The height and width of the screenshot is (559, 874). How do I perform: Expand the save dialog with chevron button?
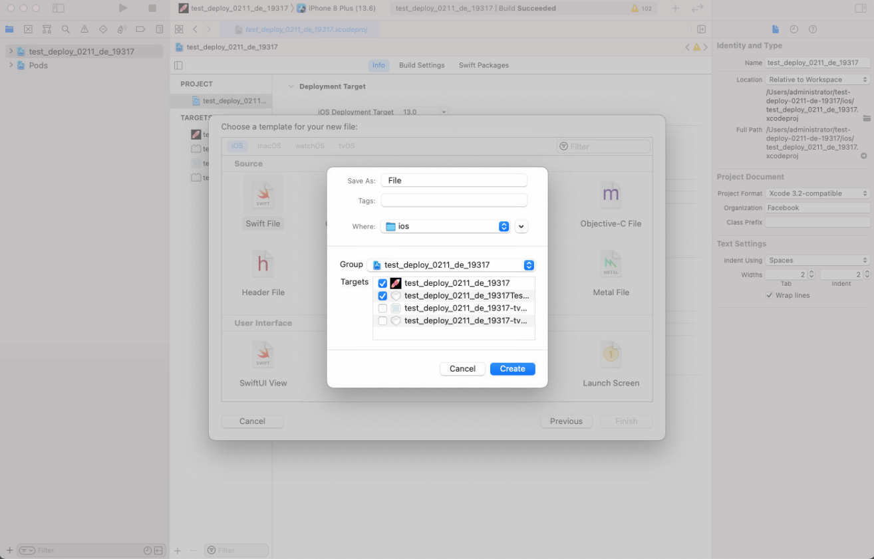[x=521, y=227]
